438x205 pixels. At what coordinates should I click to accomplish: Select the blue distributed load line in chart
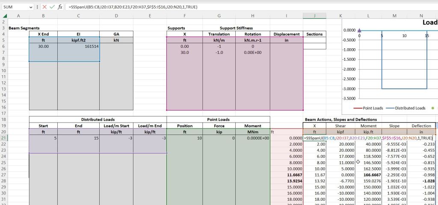tap(404, 89)
